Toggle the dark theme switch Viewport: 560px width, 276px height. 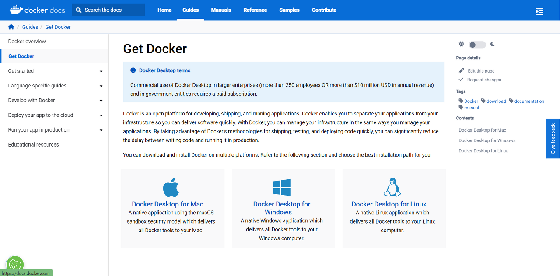[477, 45]
